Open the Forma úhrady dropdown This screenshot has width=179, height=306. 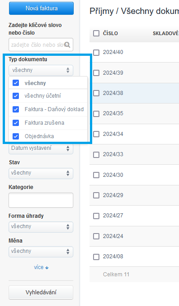(x=41, y=227)
